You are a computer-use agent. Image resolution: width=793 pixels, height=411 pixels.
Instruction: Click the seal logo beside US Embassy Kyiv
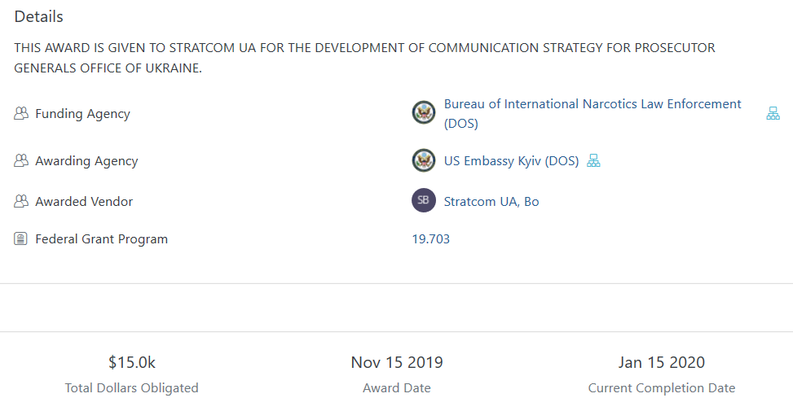pos(424,160)
